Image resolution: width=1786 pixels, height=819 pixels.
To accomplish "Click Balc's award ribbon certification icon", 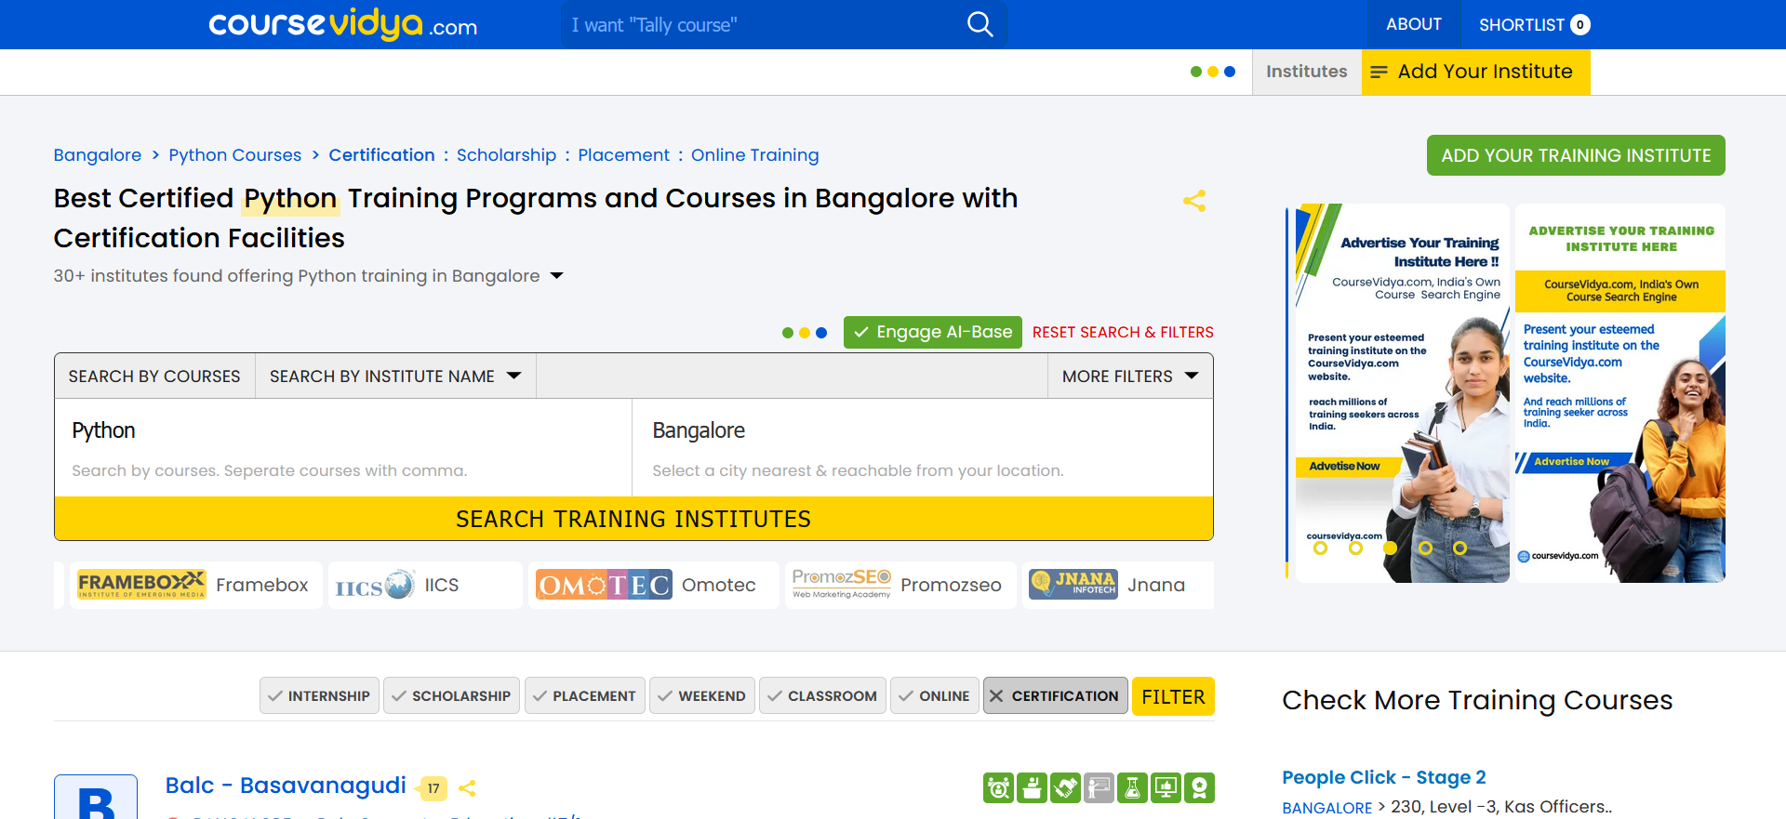I will [x=1199, y=788].
